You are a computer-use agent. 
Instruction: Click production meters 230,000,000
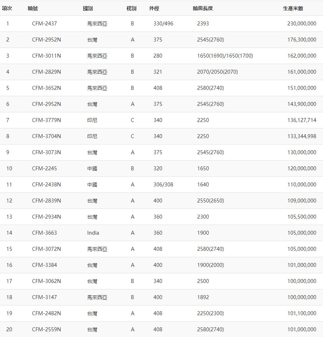pos(302,23)
